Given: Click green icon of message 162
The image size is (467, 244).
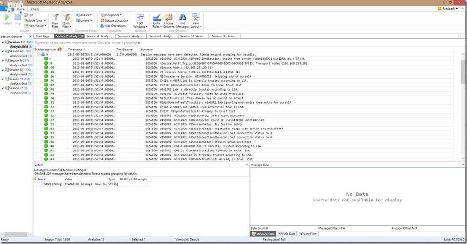Looking at the screenshot, I should click(x=46, y=115).
